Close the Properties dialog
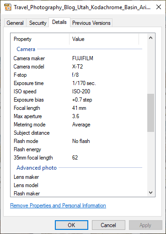 pyautogui.click(x=159, y=7)
